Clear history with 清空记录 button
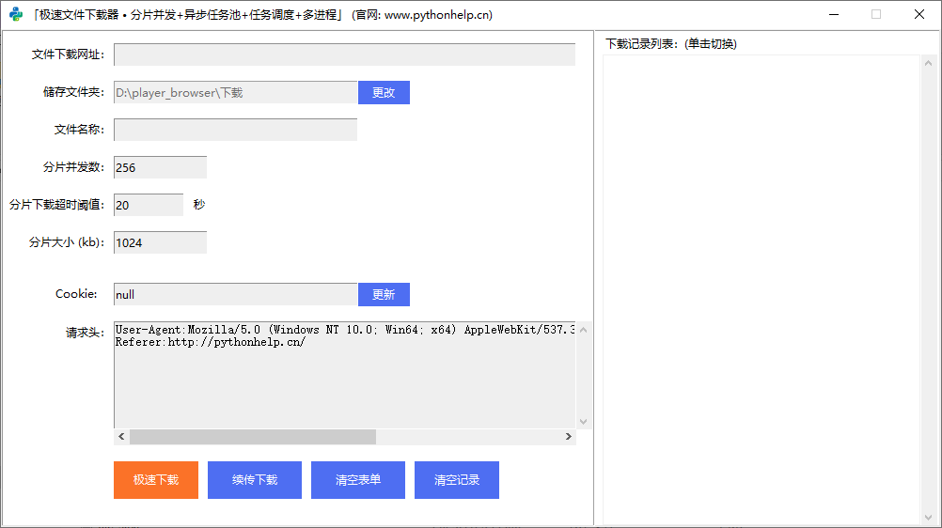The height and width of the screenshot is (528, 942). (457, 480)
